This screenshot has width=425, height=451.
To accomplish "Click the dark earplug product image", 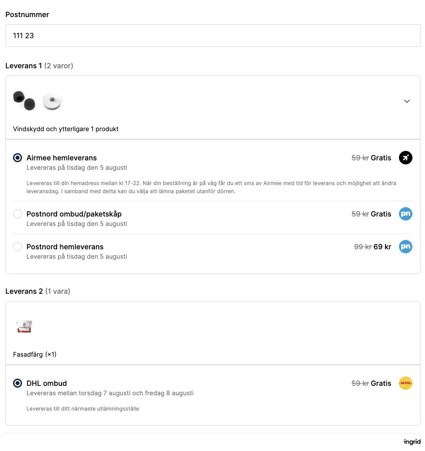I will (25, 100).
